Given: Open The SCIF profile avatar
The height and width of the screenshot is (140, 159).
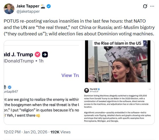Looking at the screenshot, I should point(86,90).
